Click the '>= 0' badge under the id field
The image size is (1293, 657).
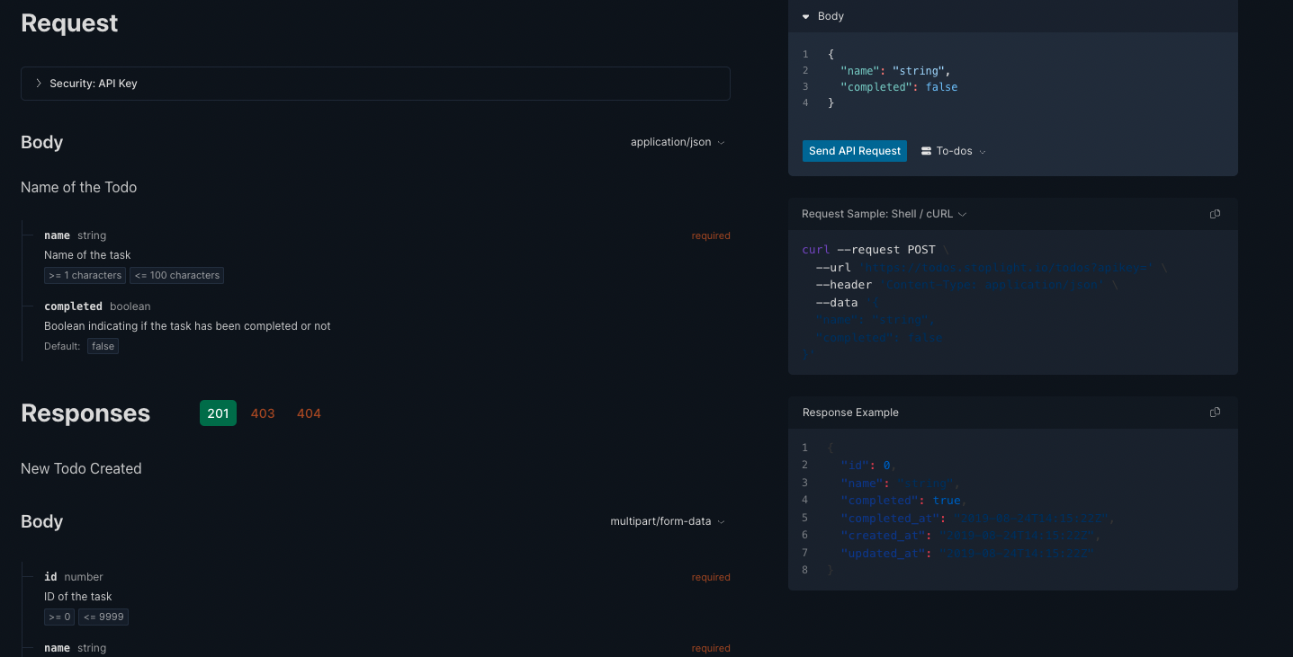click(x=59, y=617)
